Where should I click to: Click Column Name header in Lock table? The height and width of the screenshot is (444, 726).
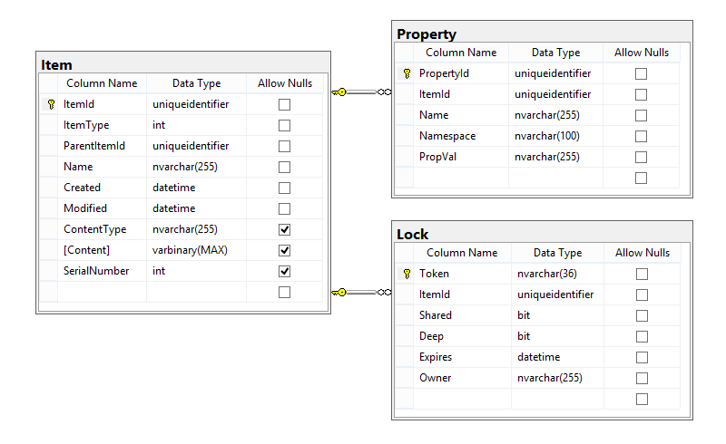point(462,253)
